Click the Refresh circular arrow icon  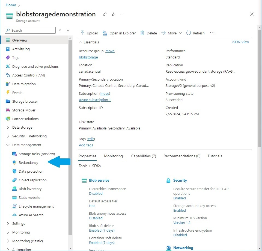coord(189,33)
